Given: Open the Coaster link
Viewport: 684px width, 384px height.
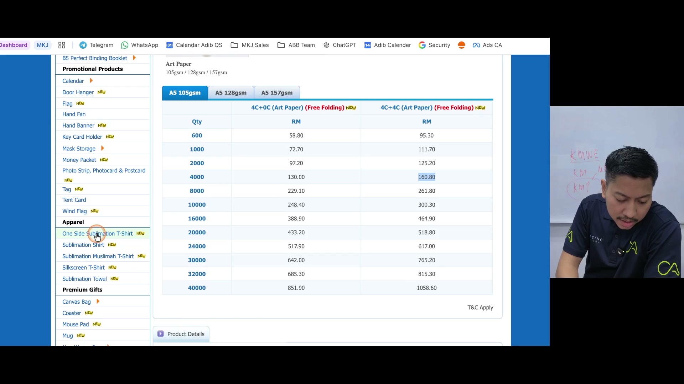Looking at the screenshot, I should [72, 313].
